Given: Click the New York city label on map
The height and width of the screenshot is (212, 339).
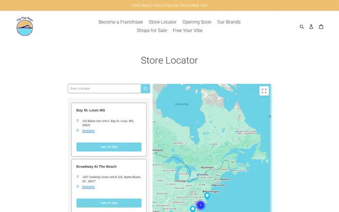Looking at the screenshot, I should [218, 185].
